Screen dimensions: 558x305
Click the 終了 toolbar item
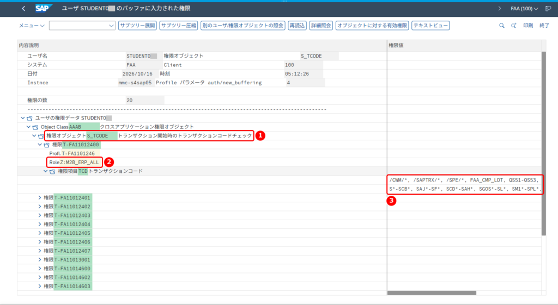point(544,26)
